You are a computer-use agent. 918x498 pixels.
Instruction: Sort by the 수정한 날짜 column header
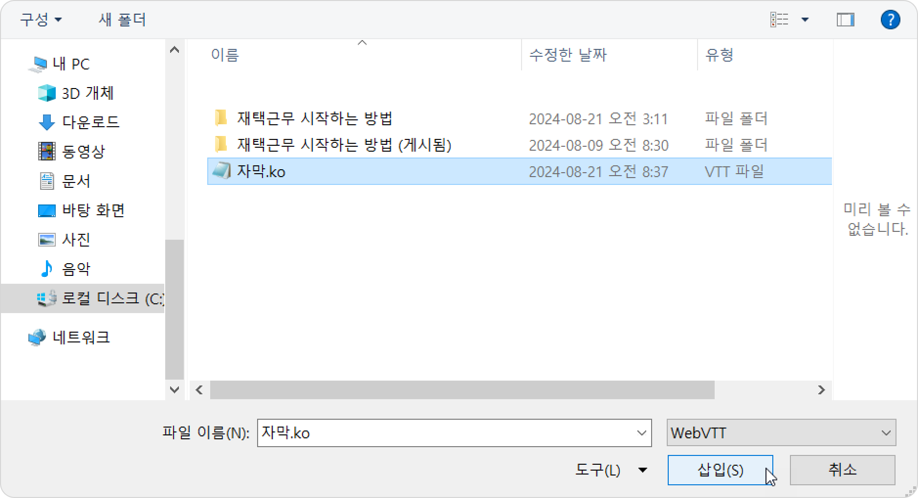[568, 55]
